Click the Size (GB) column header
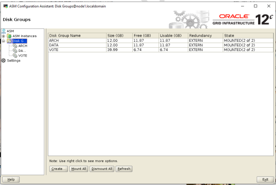276x185 pixels. coord(119,35)
